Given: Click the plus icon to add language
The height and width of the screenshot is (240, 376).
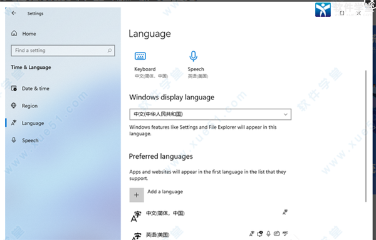Looking at the screenshot, I should click(x=137, y=195).
